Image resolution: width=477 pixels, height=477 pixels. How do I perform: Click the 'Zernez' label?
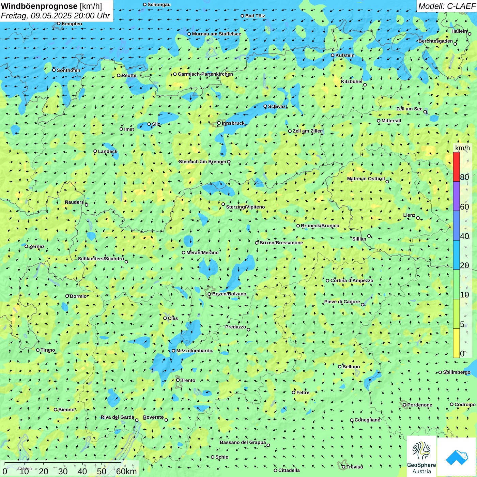[x=37, y=246]
